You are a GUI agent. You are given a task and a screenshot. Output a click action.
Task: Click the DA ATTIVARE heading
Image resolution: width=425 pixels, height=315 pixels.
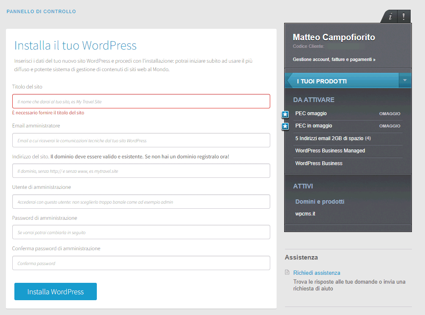314,100
